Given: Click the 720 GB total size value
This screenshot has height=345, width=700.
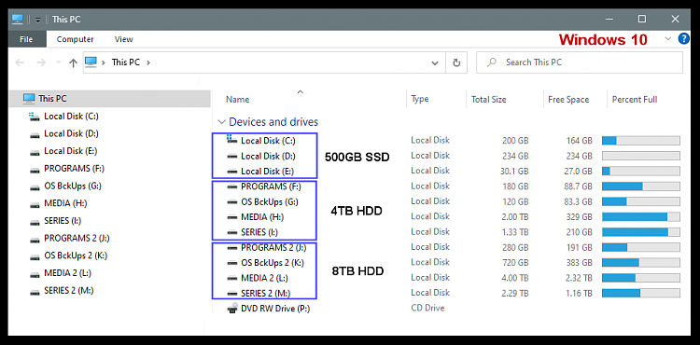Looking at the screenshot, I should pos(515,263).
